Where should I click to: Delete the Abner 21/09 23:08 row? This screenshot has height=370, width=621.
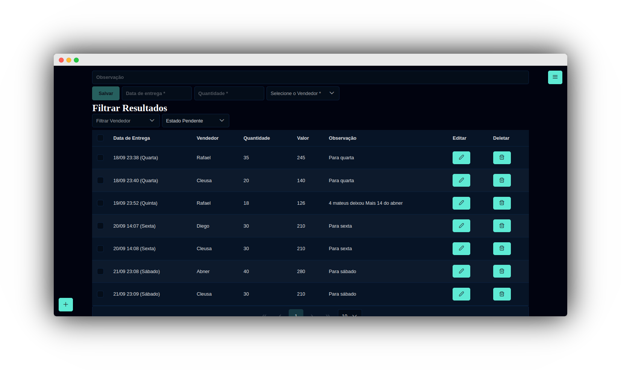tap(502, 271)
